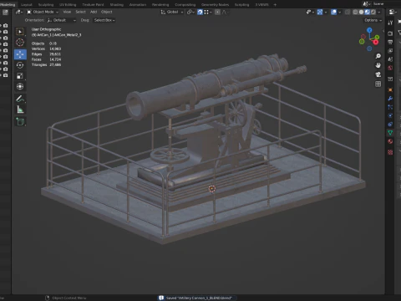Click the Pan view hand icon
This screenshot has width=401, height=301.
coord(378,65)
